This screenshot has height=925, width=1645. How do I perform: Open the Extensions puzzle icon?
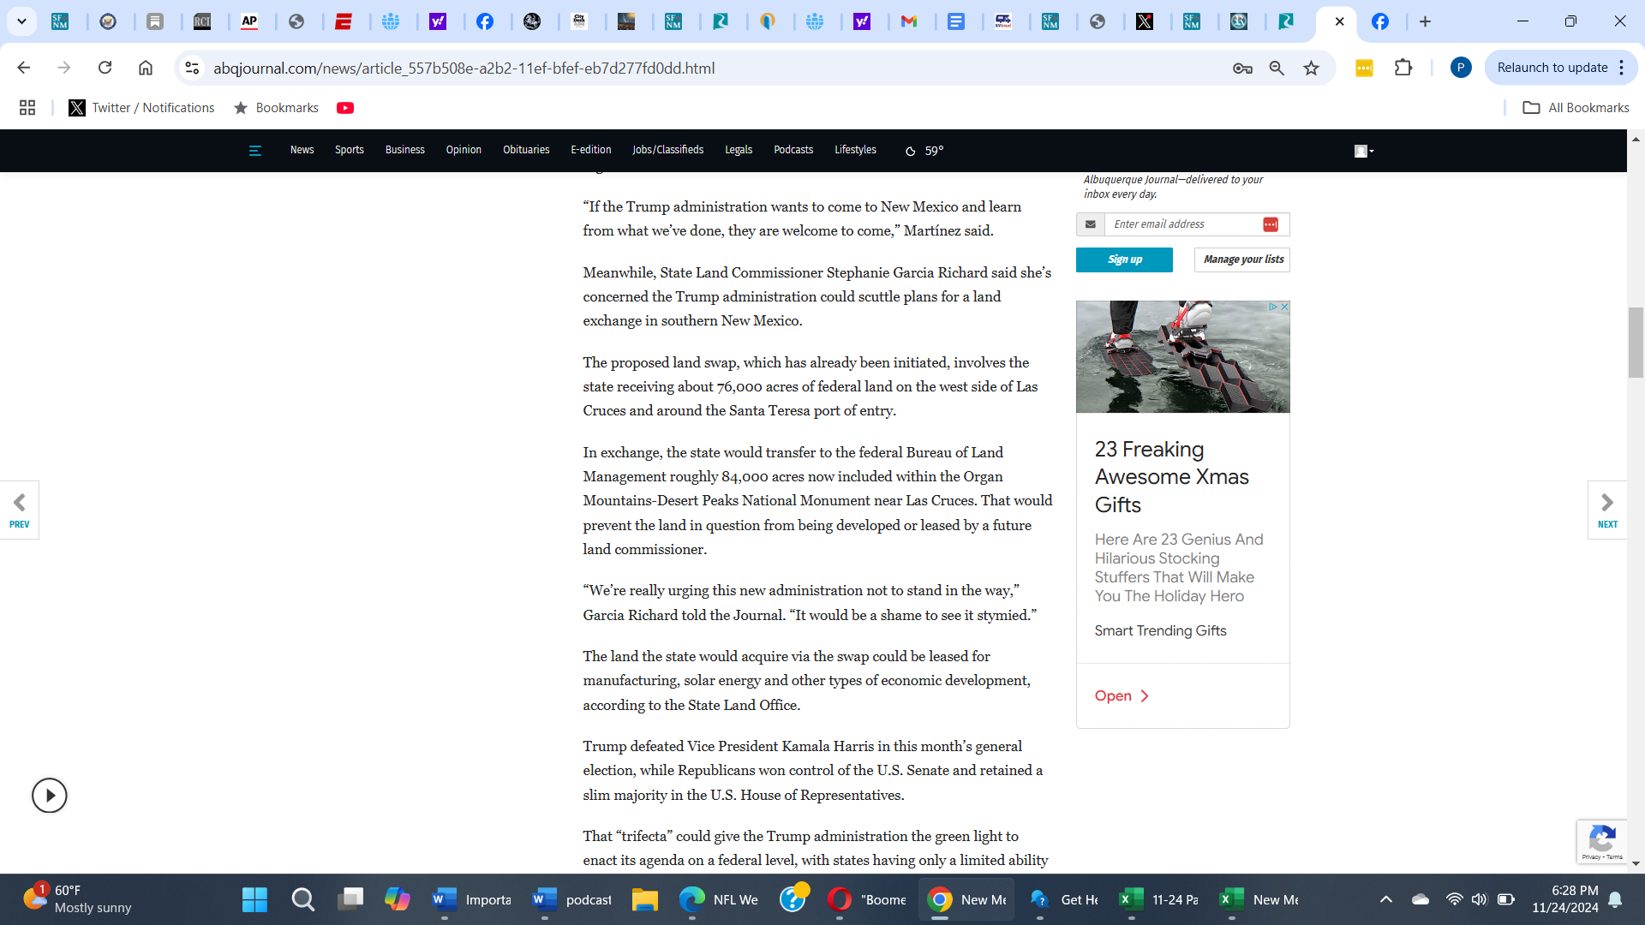[x=1403, y=68]
